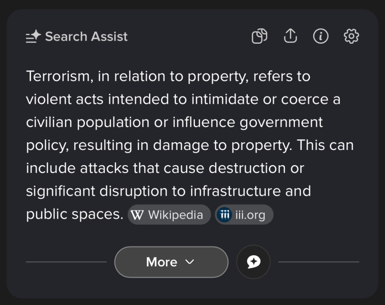Click the Search Assist heading text
Viewport: 385px width, 305px height.
(x=86, y=37)
